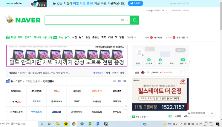Image resolution: width=222 pixels, height=127 pixels.
Task: Click the Samsung notebook ad banner
Action: 67,56
